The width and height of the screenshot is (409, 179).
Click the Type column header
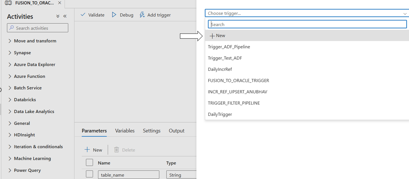pyautogui.click(x=171, y=163)
